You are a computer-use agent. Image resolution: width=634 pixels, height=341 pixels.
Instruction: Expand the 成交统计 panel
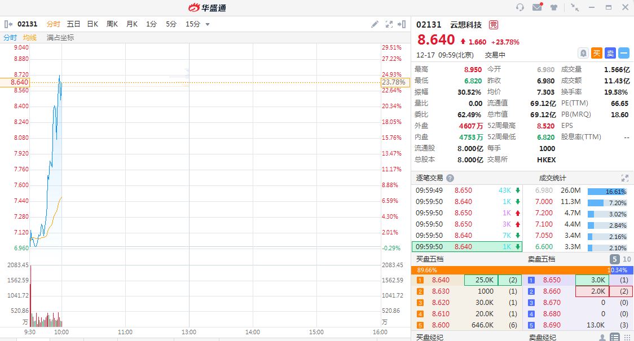click(x=625, y=178)
